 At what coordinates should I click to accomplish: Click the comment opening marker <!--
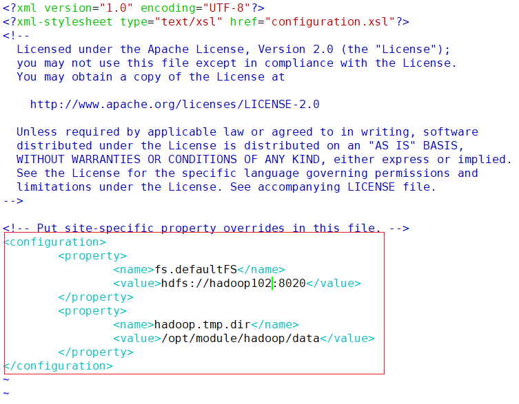(16, 35)
